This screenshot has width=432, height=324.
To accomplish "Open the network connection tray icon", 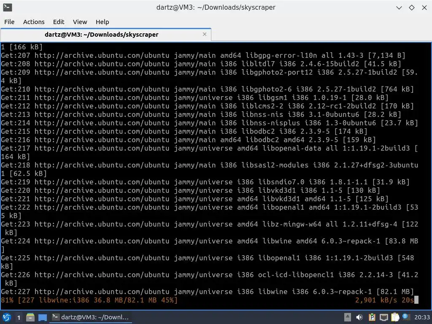I will pos(383,318).
